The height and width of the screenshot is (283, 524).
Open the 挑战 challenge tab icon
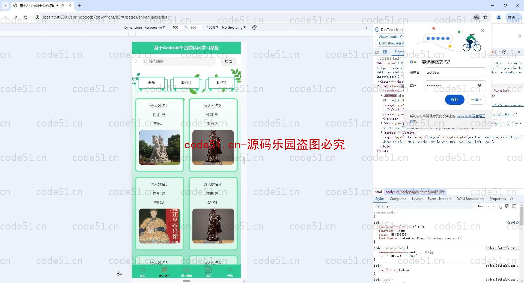click(x=208, y=270)
